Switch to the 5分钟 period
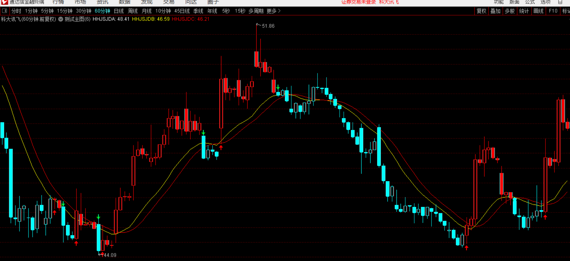The height and width of the screenshot is (261, 570). (47, 11)
